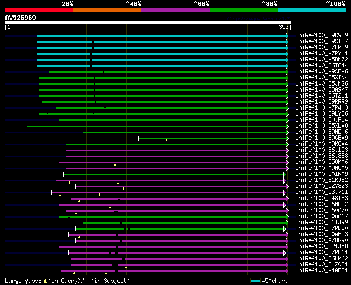
Task: Click the UniRef100_B1KJ82 label
Action: (321, 180)
